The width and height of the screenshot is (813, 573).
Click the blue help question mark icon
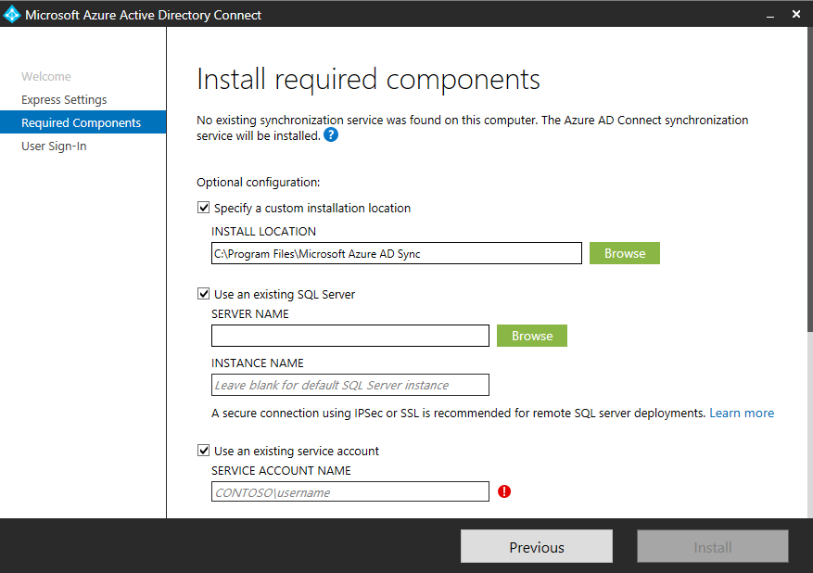click(331, 135)
